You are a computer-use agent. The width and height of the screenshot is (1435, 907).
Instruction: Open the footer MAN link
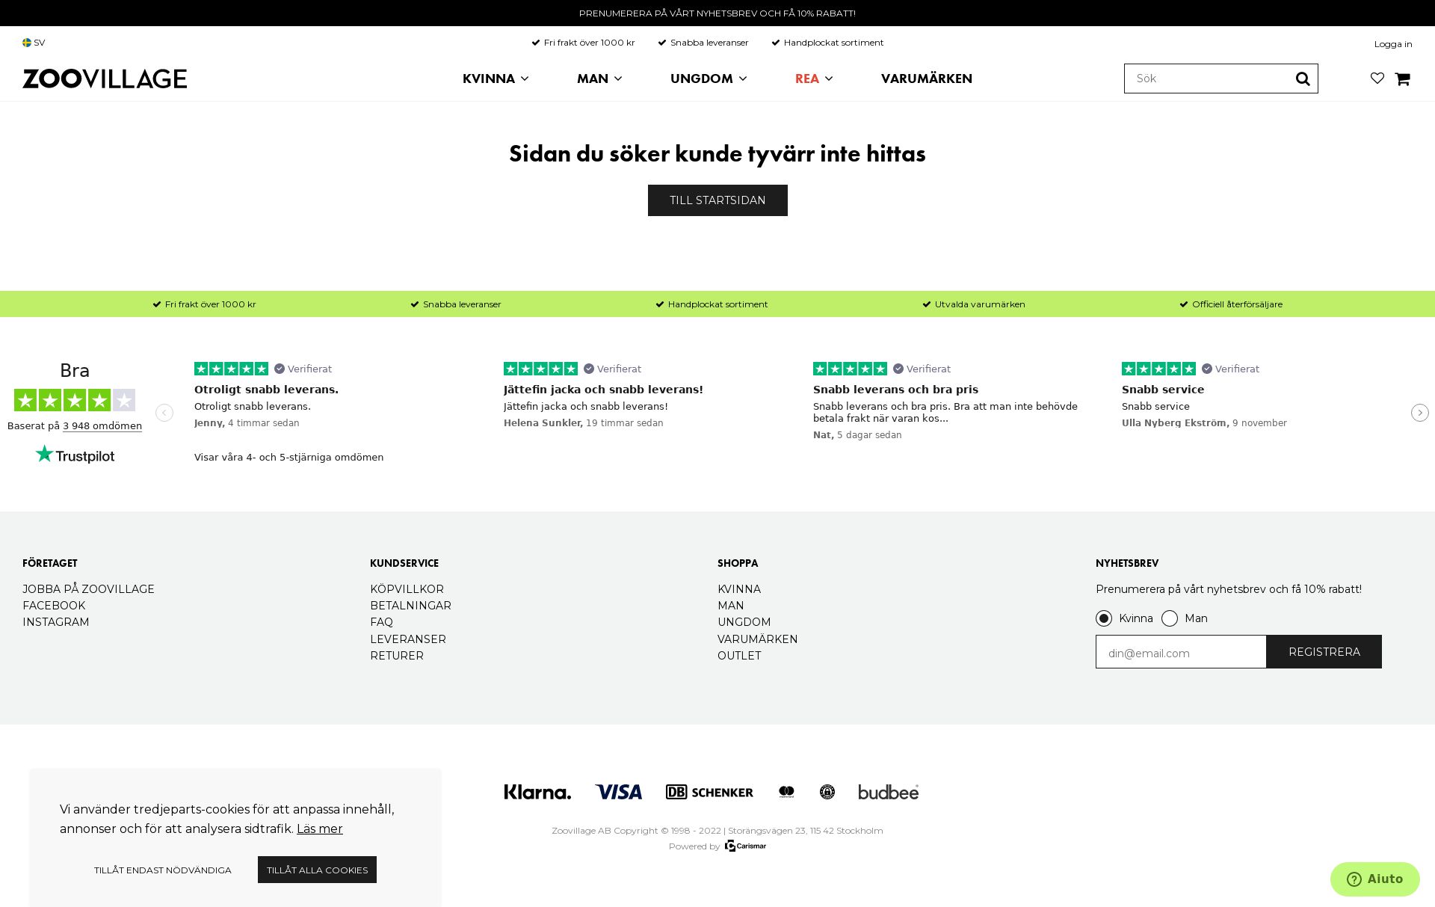[731, 606]
